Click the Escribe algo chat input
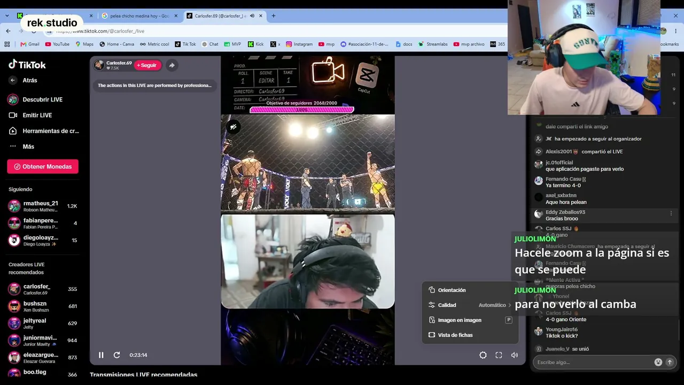 [593, 362]
